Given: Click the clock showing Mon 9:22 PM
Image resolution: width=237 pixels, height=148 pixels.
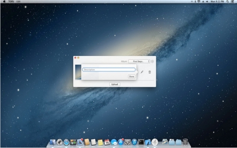Looking at the screenshot, I should [x=217, y=2].
